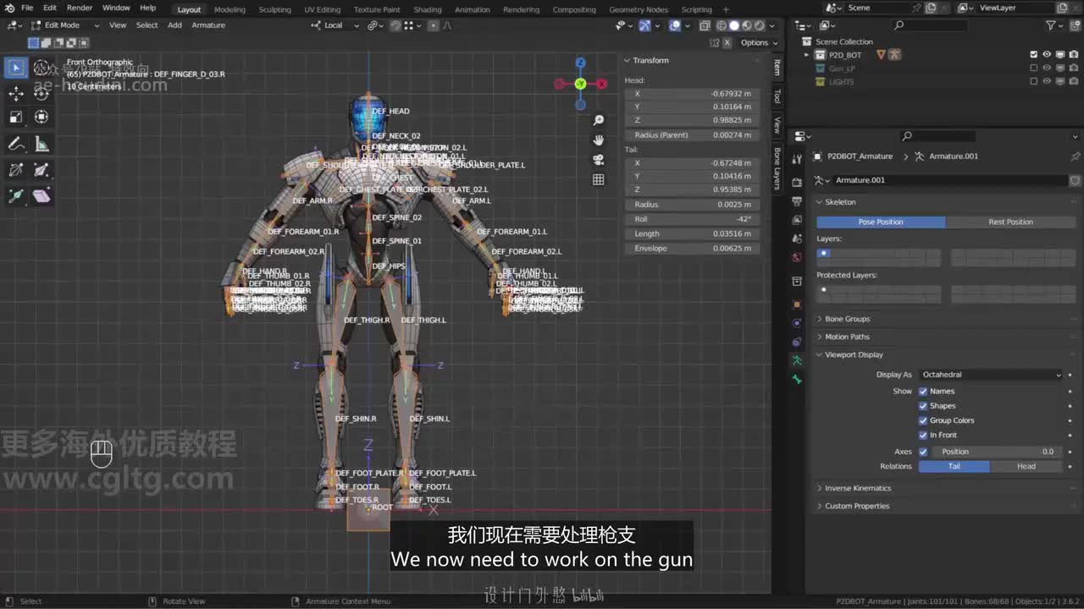Disable the In Front checkbox
The image size is (1084, 609).
tap(923, 435)
